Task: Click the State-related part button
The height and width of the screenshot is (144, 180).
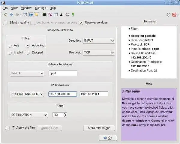Action: 99,128
